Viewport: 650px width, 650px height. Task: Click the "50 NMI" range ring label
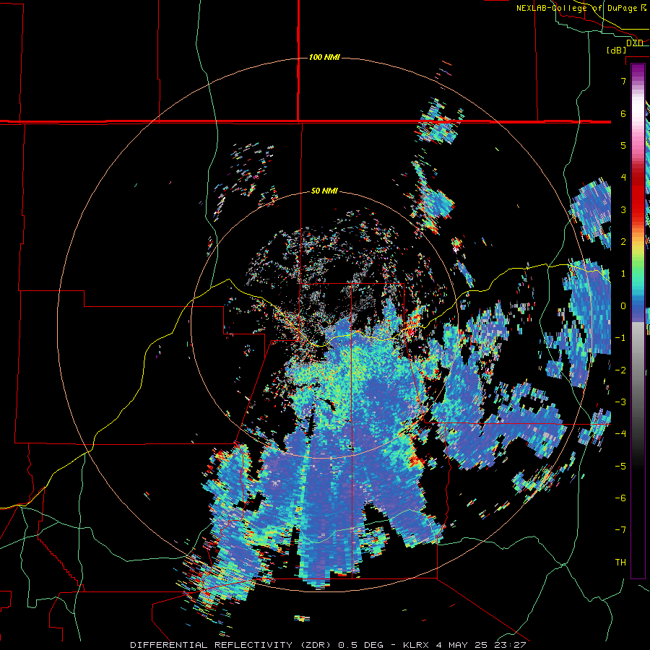tap(324, 191)
